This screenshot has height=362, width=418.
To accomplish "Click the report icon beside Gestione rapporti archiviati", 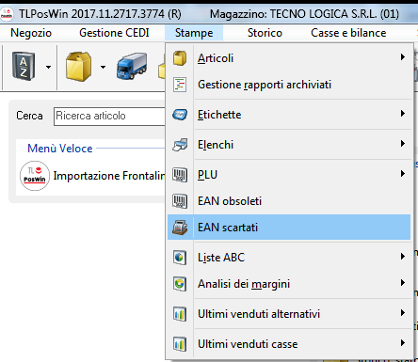I will point(180,85).
